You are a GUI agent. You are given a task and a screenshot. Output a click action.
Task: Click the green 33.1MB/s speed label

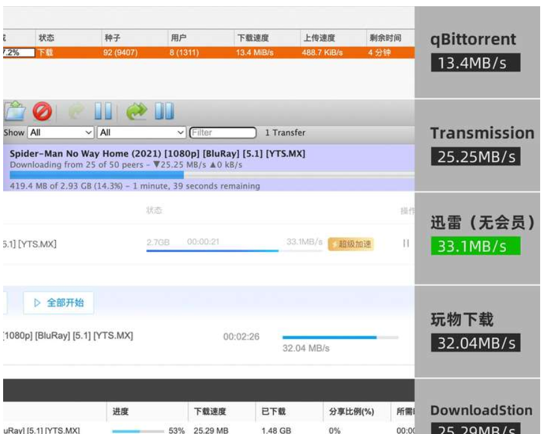(x=475, y=246)
